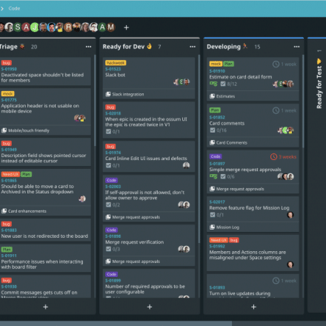
Task: Expand the breadcrumb chevron next to Code
Action: 2,8
